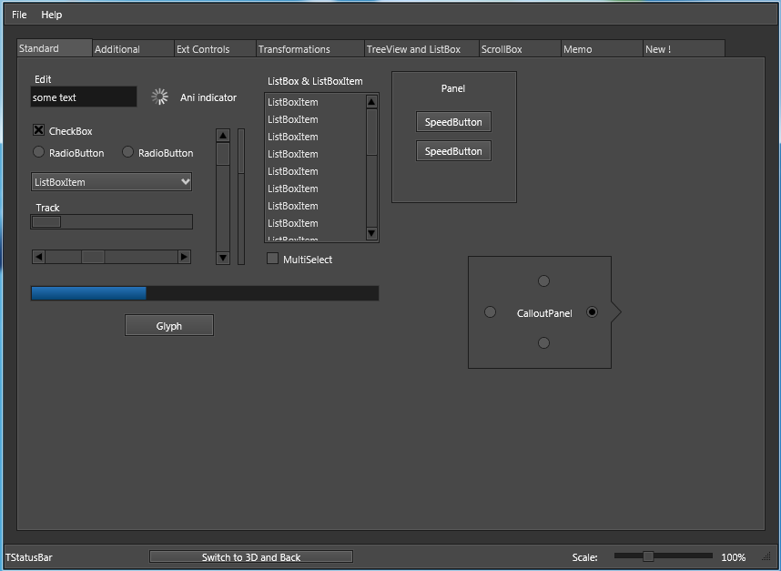Screen dimensions: 781x571
Task: Click the ListBox scrollbar thumb
Action: [x=371, y=132]
